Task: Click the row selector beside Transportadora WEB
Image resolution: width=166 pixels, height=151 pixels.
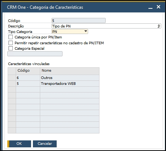Action: coord(12,84)
